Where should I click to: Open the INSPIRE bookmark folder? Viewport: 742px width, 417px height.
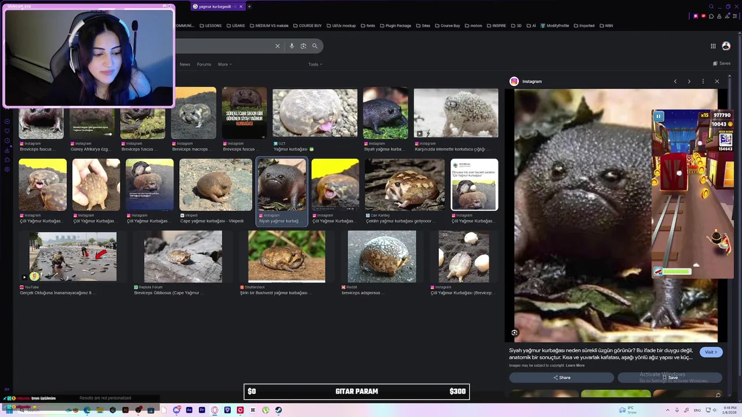496,25
